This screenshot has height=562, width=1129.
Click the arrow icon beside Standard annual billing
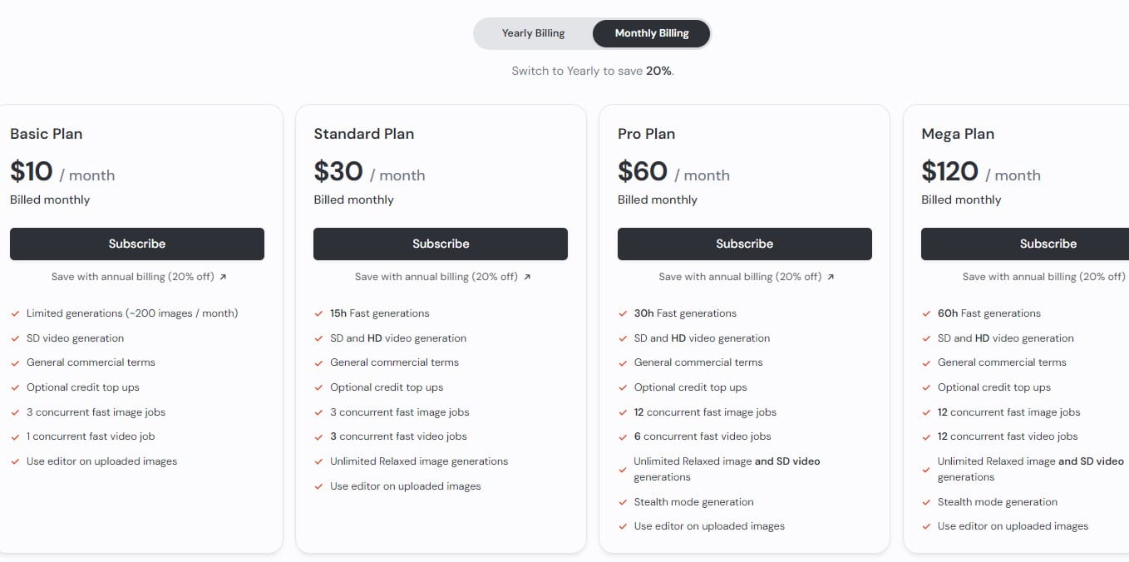click(x=527, y=277)
